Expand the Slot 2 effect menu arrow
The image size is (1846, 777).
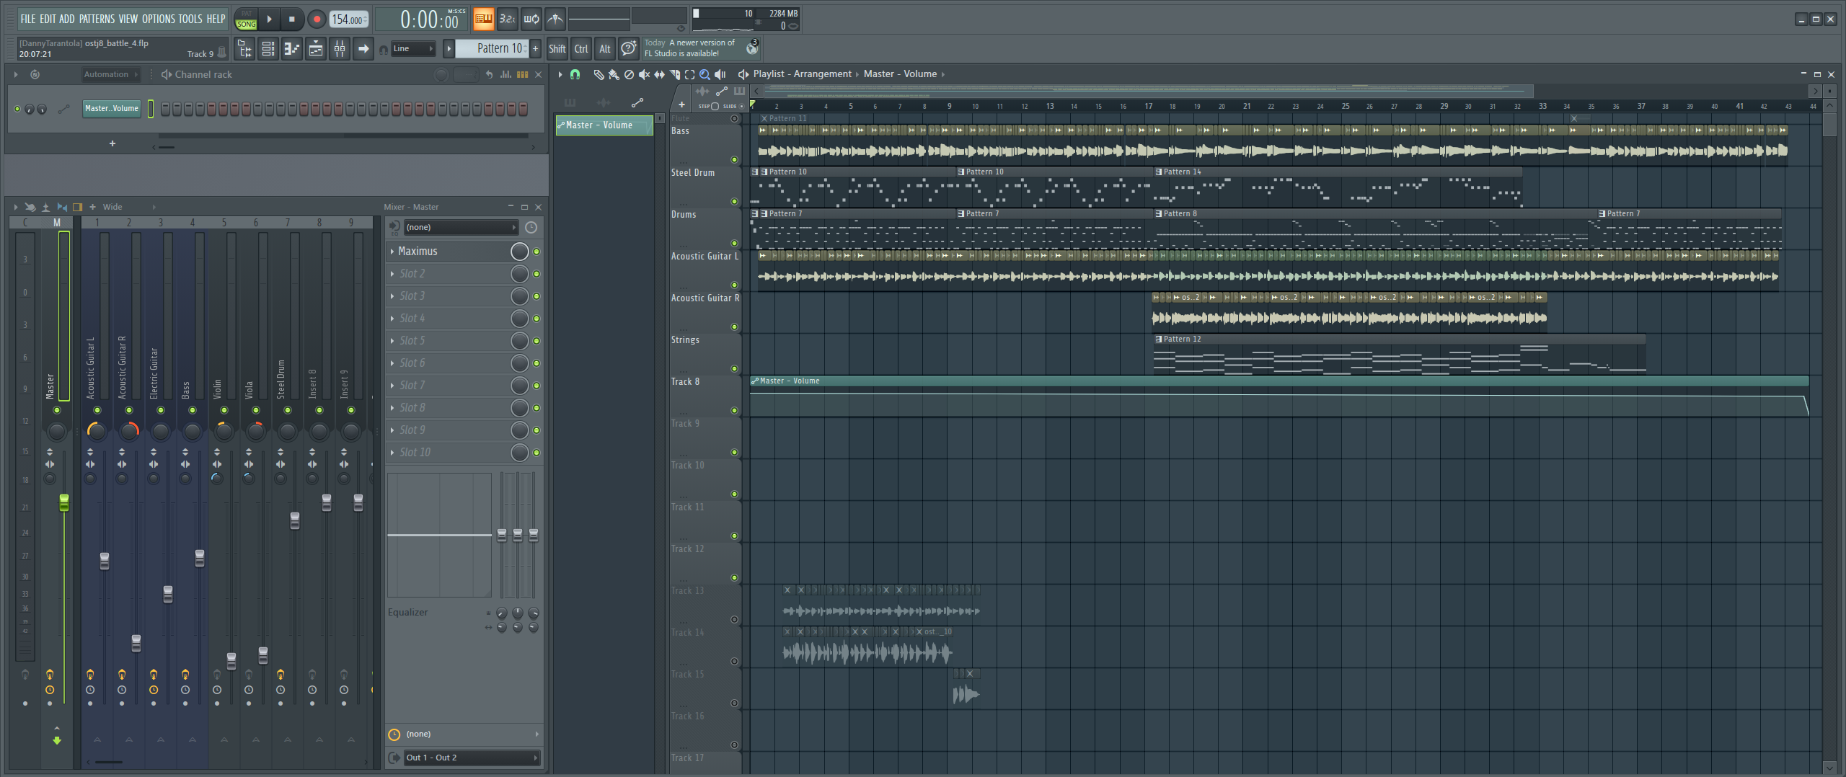392,274
